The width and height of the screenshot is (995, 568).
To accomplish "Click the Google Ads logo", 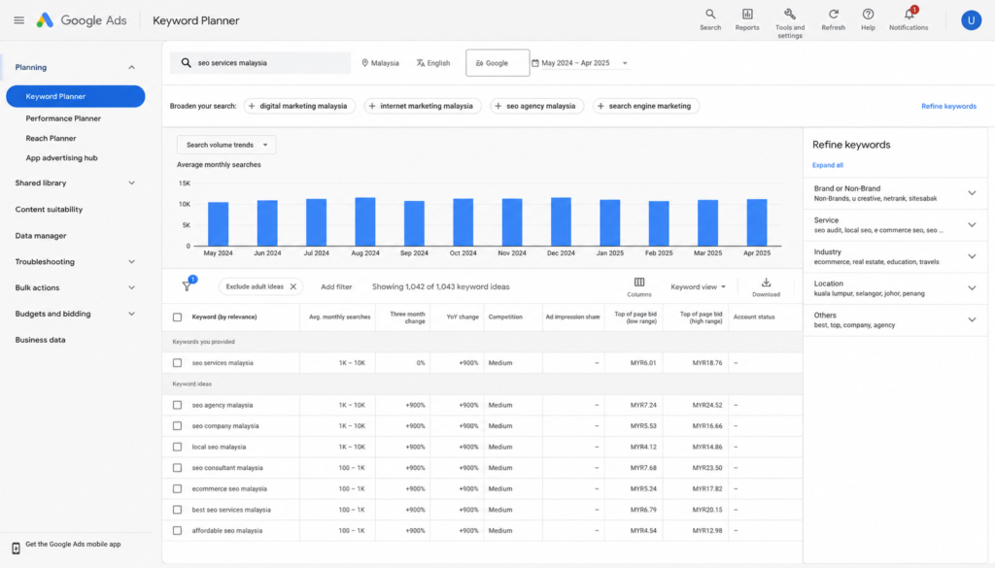I will pyautogui.click(x=82, y=20).
